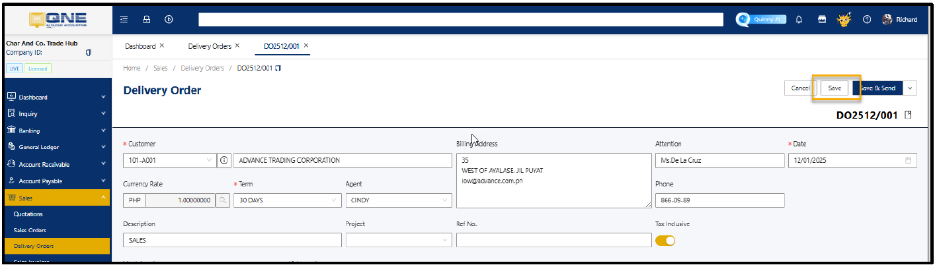
Task: Click the Description field
Action: pyautogui.click(x=232, y=240)
